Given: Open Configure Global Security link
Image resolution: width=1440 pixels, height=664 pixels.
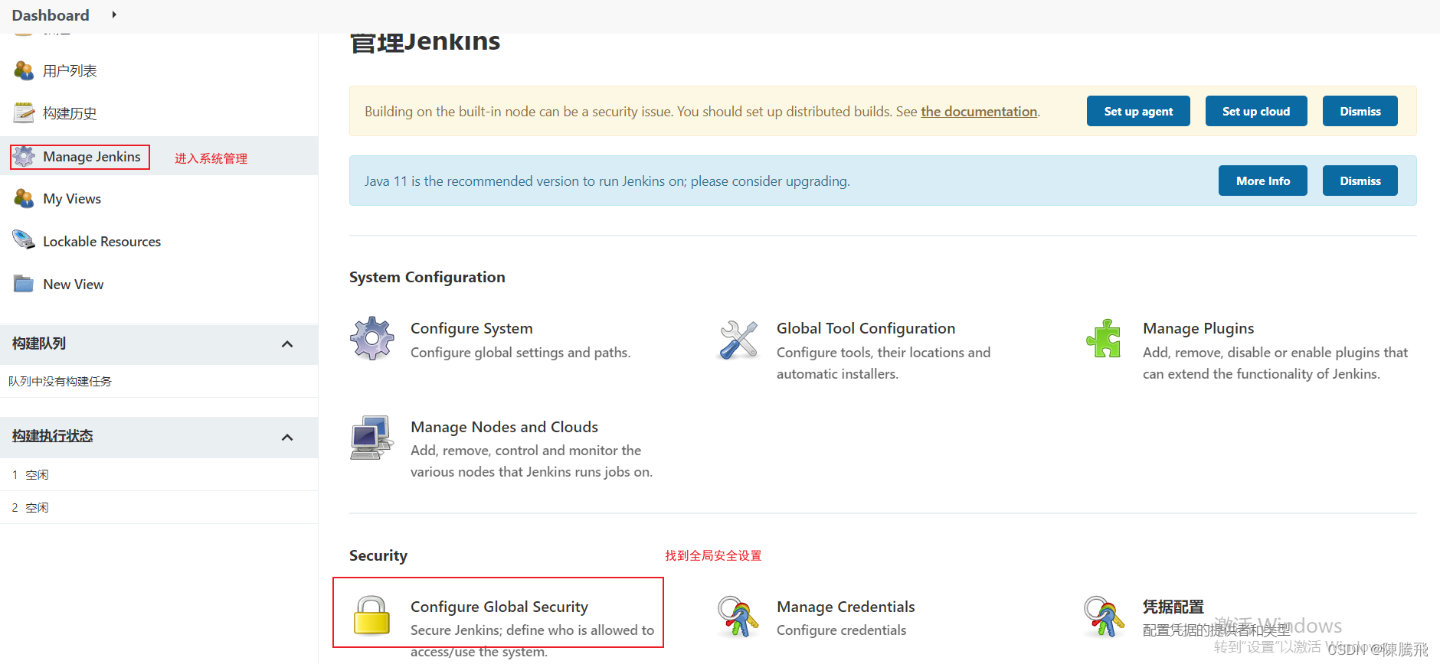Looking at the screenshot, I should coord(499,607).
